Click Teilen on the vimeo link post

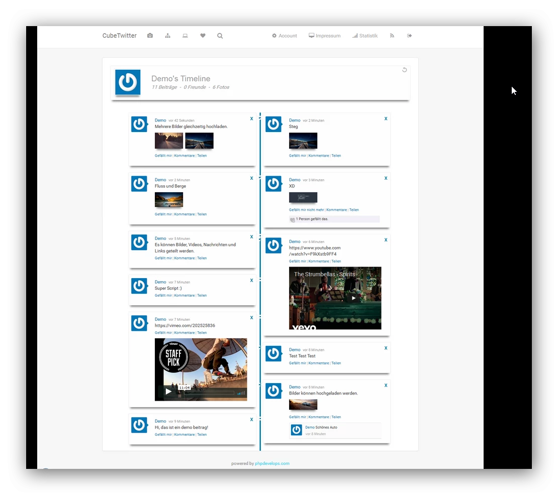click(x=202, y=333)
